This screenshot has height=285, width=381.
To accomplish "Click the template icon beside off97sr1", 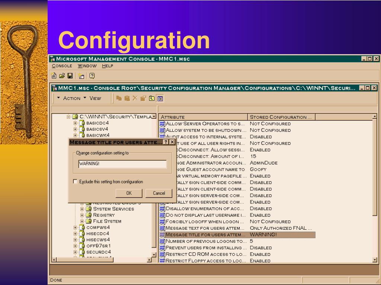I will 82,246.
